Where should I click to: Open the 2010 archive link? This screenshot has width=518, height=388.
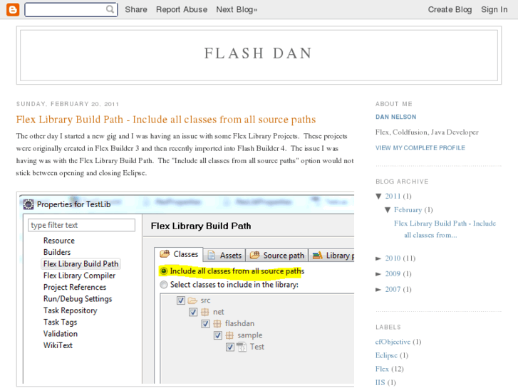[x=393, y=258]
